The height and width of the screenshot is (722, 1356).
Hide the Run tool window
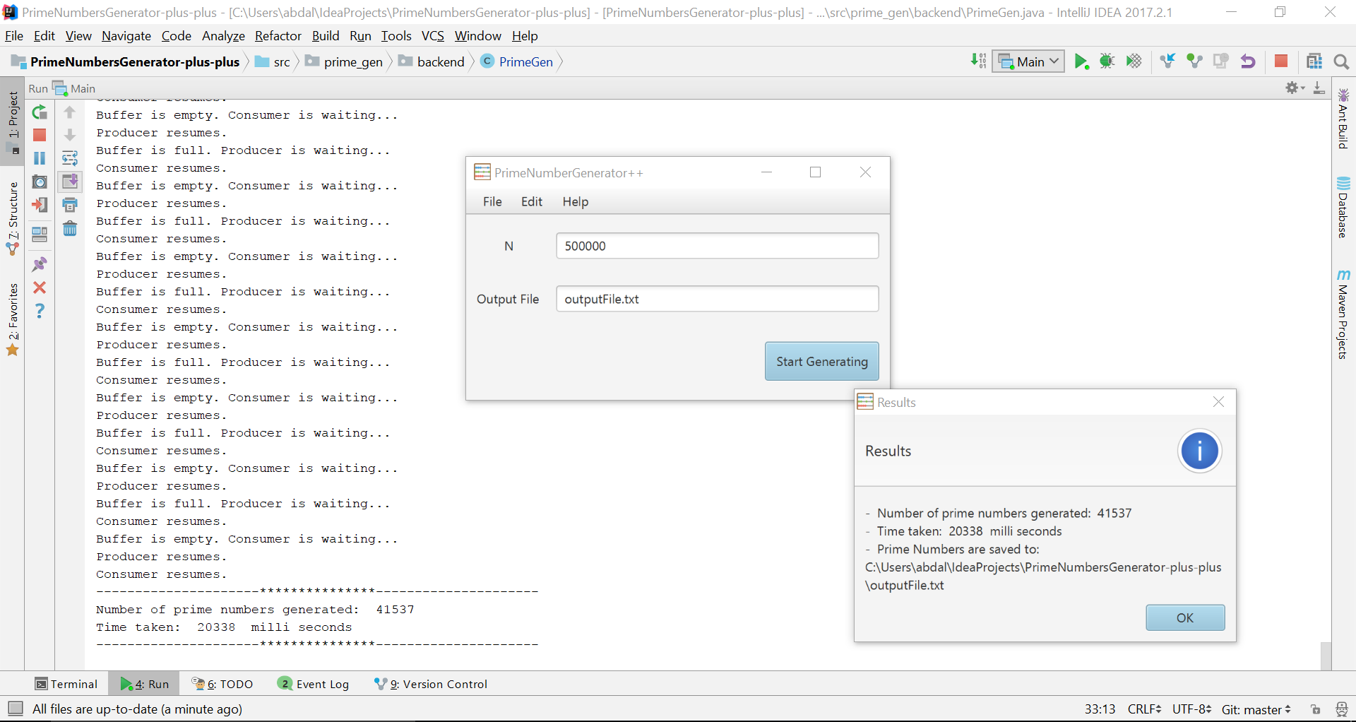(1319, 88)
